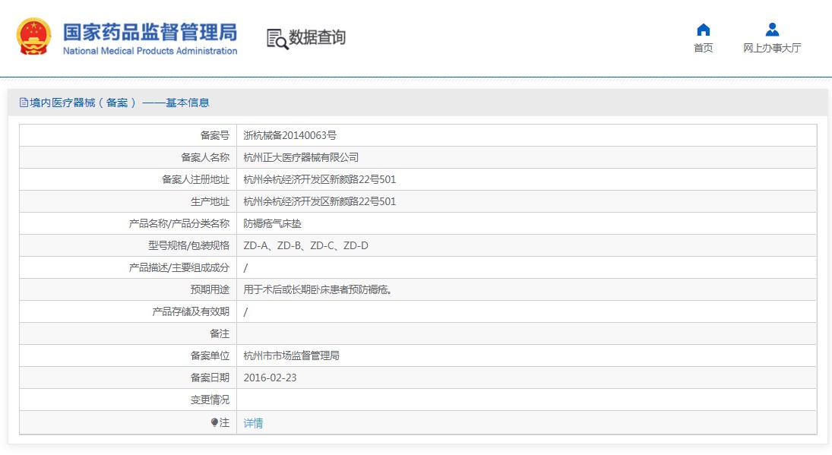Click the lightbulb icon beside 注
Image resolution: width=832 pixels, height=455 pixels.
point(214,422)
